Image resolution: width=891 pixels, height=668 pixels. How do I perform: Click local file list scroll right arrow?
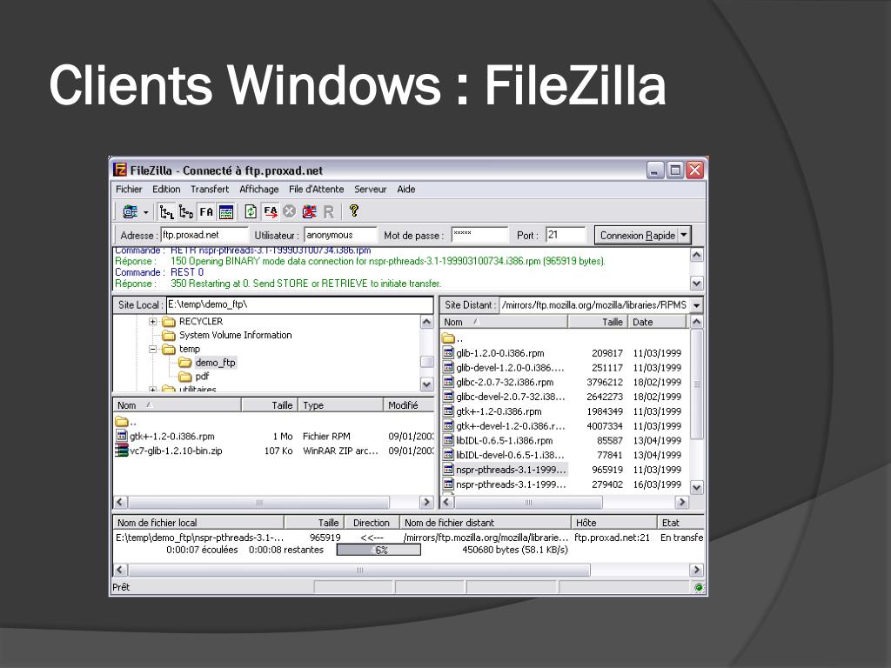point(426,502)
